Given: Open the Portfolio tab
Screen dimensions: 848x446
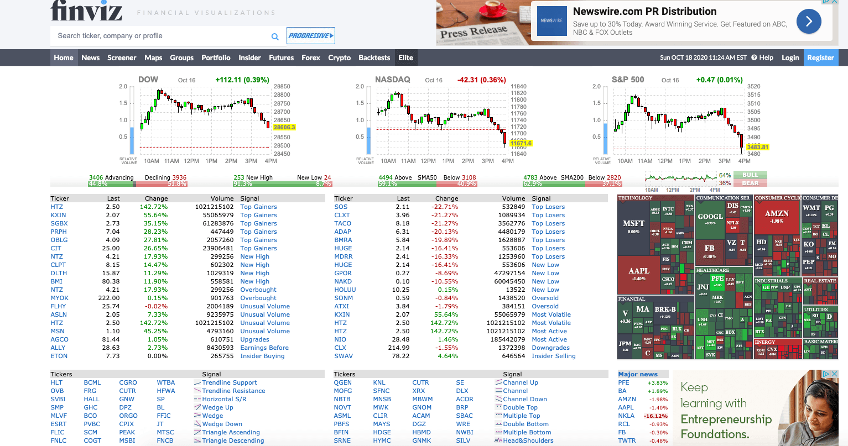Looking at the screenshot, I should (216, 57).
